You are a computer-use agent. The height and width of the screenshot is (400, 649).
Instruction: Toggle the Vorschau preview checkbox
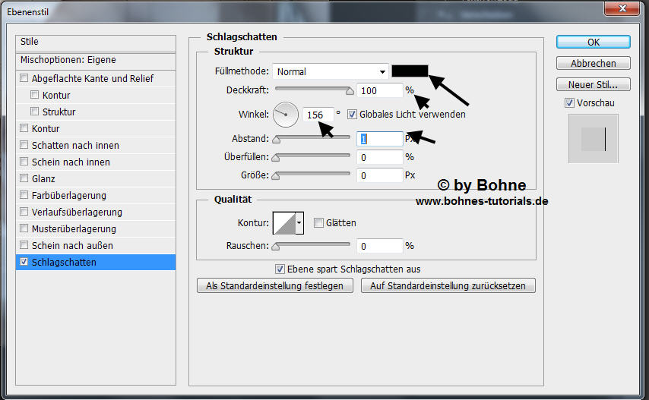pos(570,102)
